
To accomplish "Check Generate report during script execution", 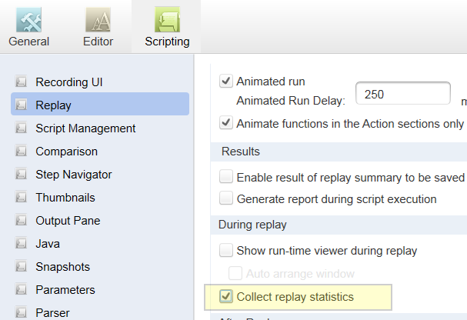I will 226,198.
